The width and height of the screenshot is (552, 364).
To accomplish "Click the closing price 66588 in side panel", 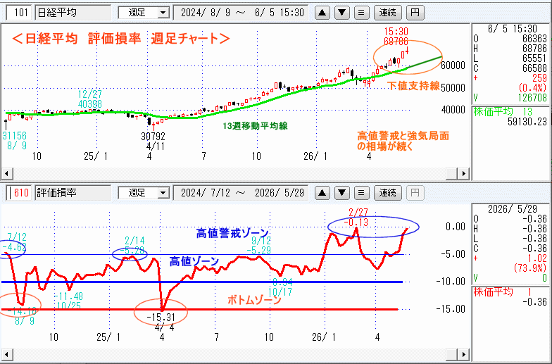I will point(534,68).
